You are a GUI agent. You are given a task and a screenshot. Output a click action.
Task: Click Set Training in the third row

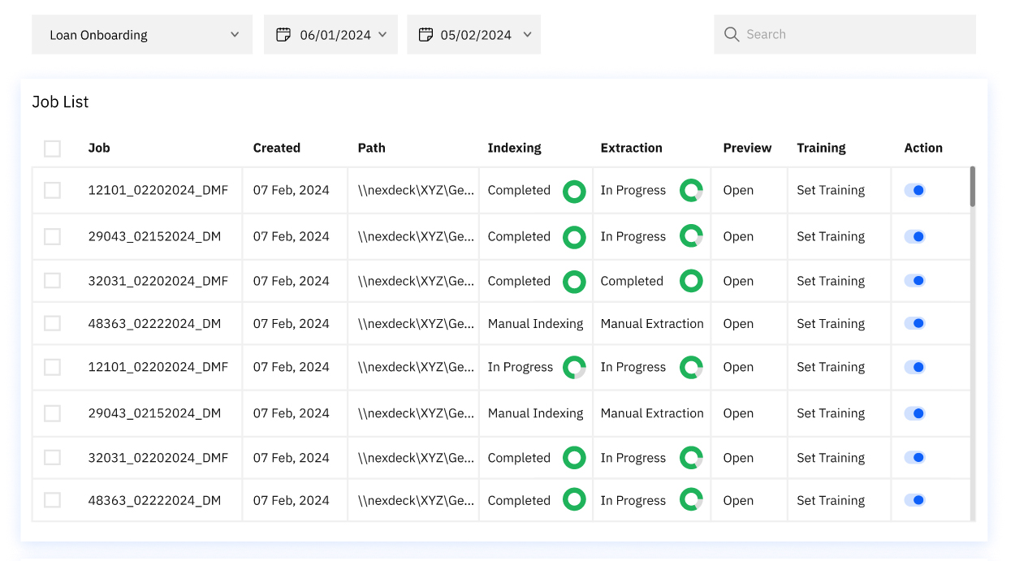(x=830, y=281)
